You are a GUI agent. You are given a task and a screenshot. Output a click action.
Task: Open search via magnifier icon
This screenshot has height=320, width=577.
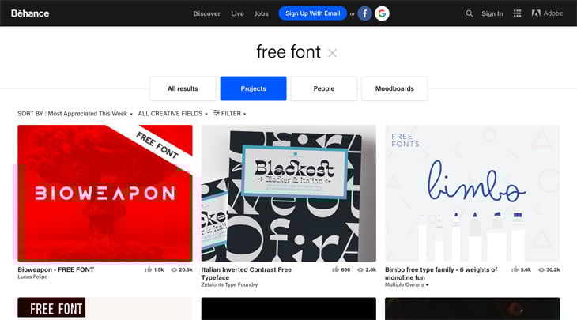(470, 13)
